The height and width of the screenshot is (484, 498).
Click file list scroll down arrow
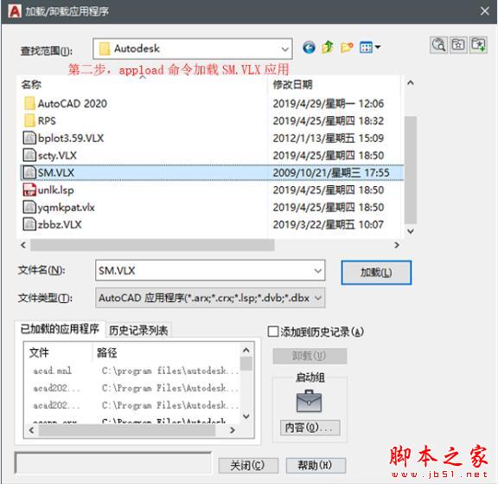click(x=411, y=231)
